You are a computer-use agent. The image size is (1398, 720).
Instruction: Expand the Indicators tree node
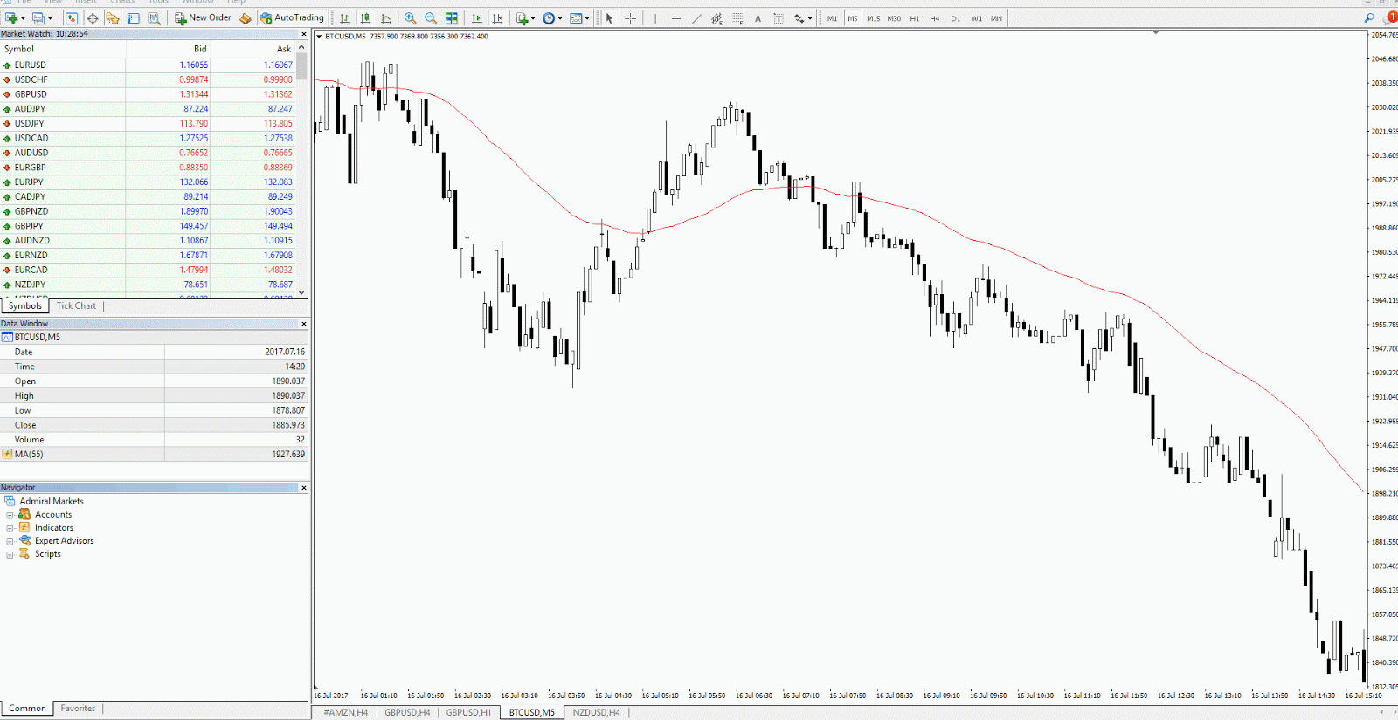[10, 528]
